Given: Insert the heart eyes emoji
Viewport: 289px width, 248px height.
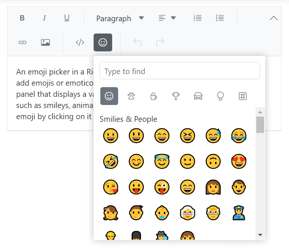Looking at the screenshot, I should [239, 161].
